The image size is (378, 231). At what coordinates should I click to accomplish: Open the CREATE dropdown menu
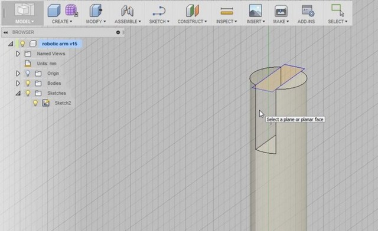coord(62,21)
